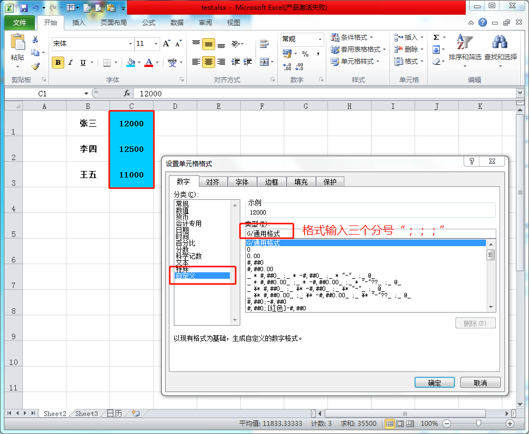Toggle Underline formatting button
The image size is (529, 434).
point(83,63)
